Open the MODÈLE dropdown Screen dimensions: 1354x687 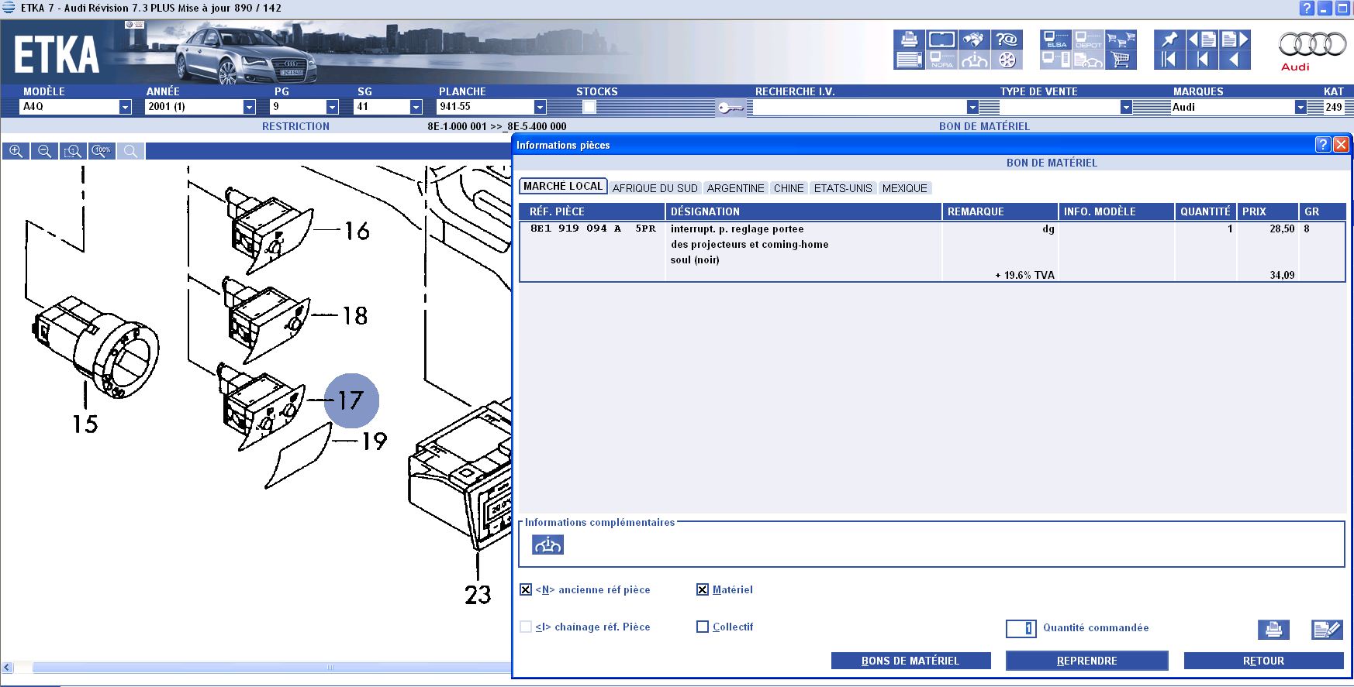(125, 107)
